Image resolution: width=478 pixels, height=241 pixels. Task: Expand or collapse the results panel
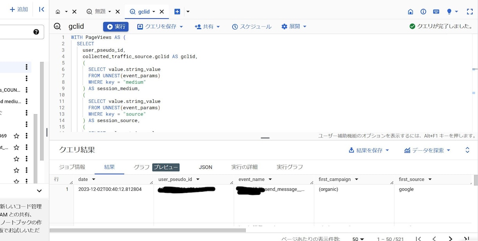(x=467, y=150)
